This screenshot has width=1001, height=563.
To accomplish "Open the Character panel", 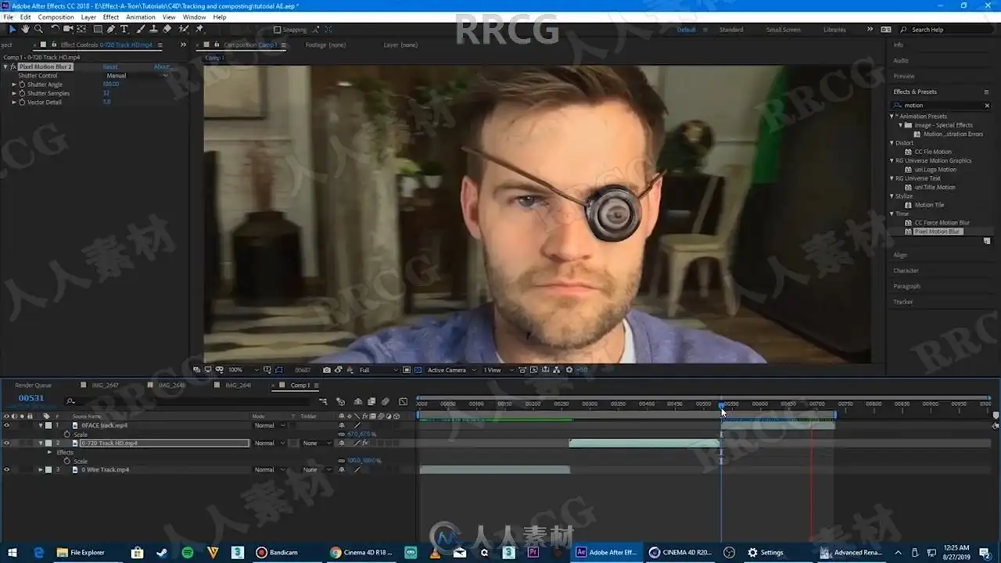I will (906, 271).
